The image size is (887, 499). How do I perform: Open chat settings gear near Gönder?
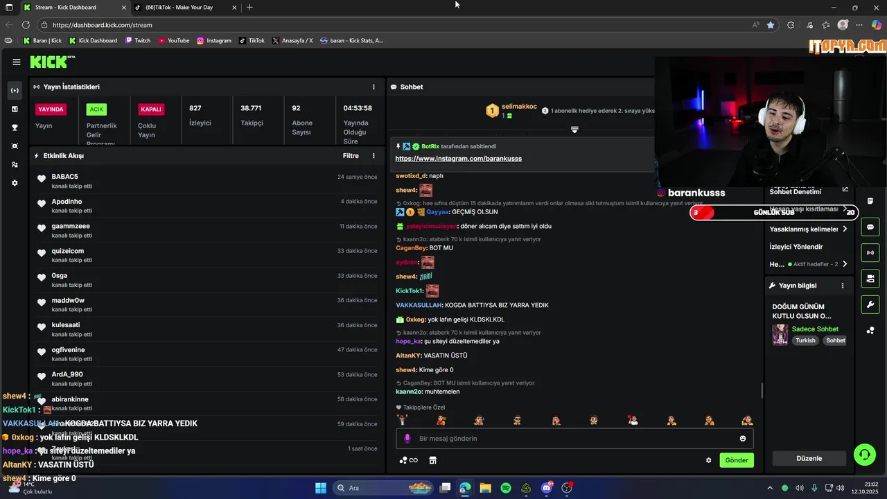[x=708, y=460]
